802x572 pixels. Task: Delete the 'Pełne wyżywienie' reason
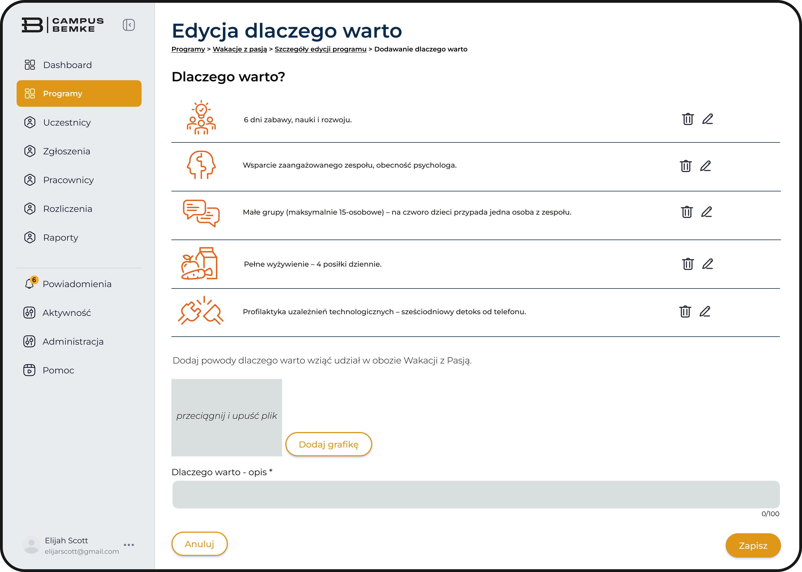[688, 264]
